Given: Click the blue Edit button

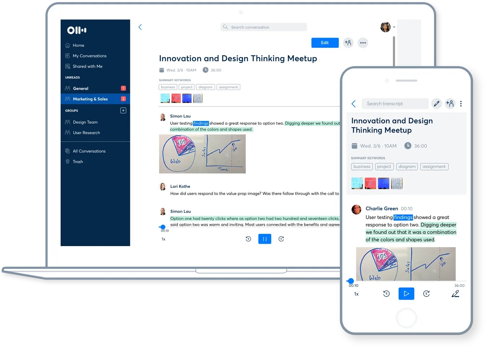Looking at the screenshot, I should coord(325,43).
